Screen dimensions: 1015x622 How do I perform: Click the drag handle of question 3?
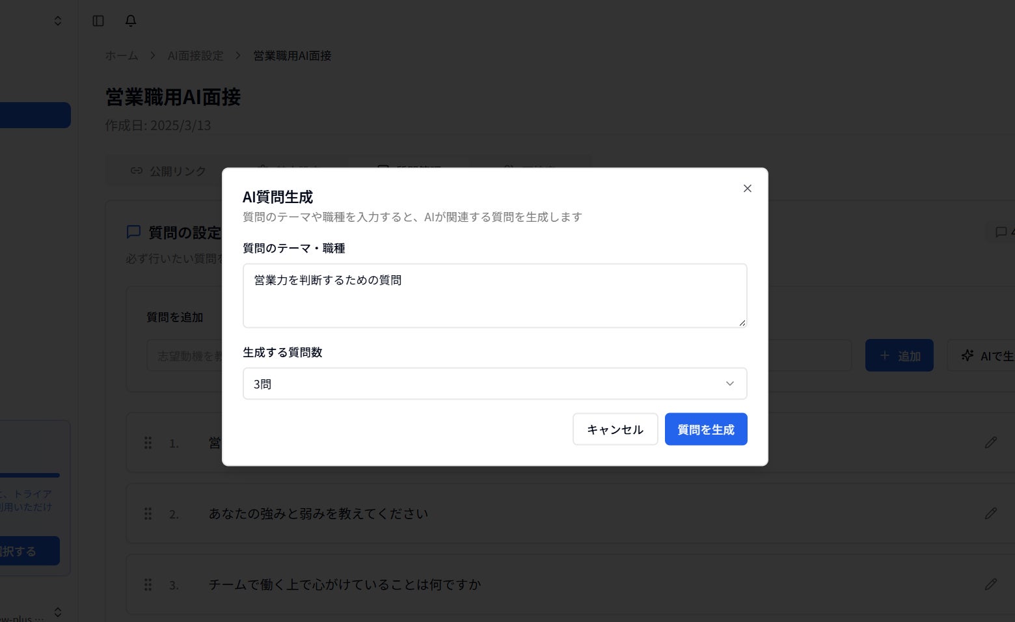[148, 584]
